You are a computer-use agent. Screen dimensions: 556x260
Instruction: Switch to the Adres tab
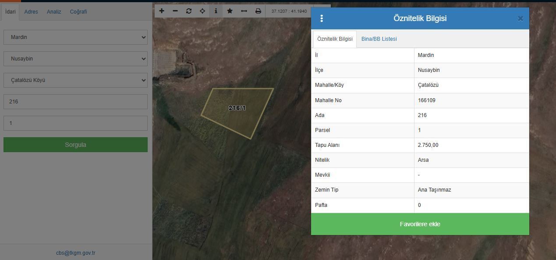31,12
